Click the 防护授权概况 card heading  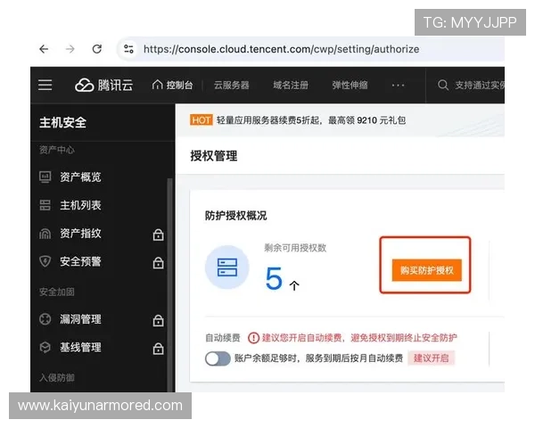tap(235, 216)
